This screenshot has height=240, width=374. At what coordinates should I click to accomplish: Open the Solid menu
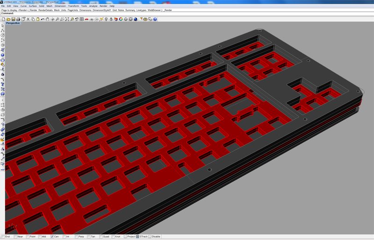(x=42, y=6)
